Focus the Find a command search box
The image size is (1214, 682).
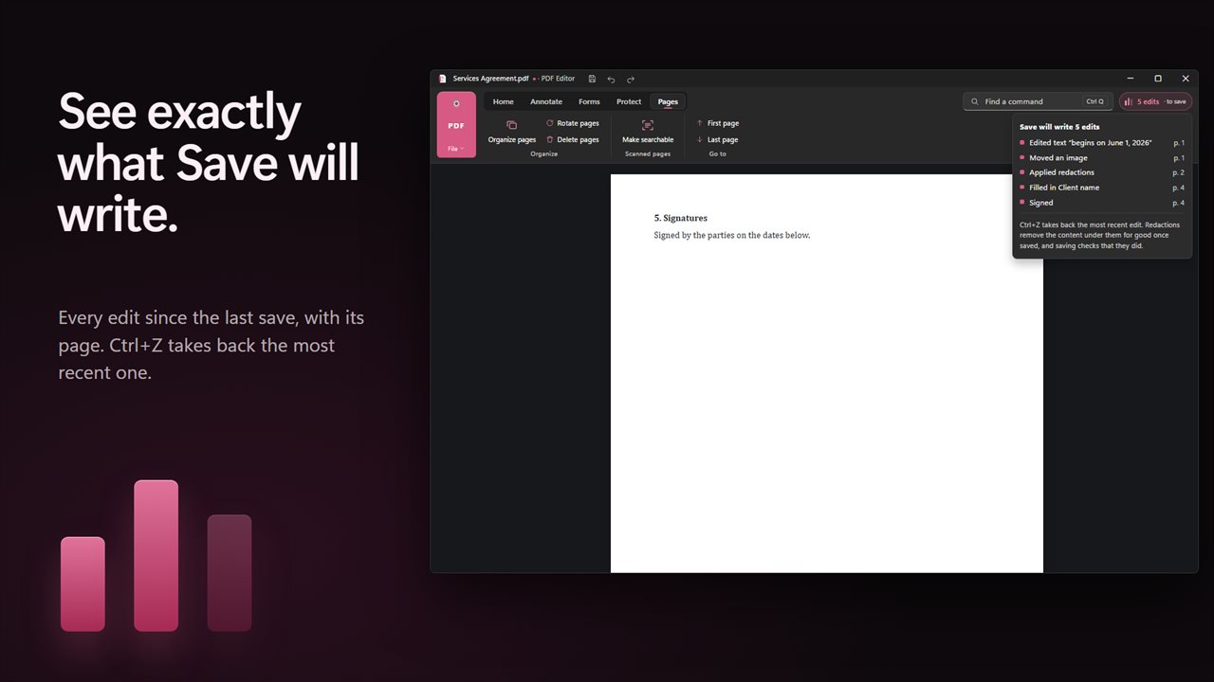(x=1038, y=101)
